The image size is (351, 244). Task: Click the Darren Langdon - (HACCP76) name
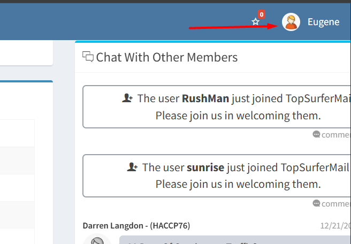tap(136, 226)
